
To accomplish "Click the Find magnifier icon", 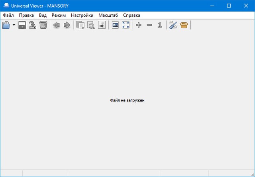I will [91, 25].
